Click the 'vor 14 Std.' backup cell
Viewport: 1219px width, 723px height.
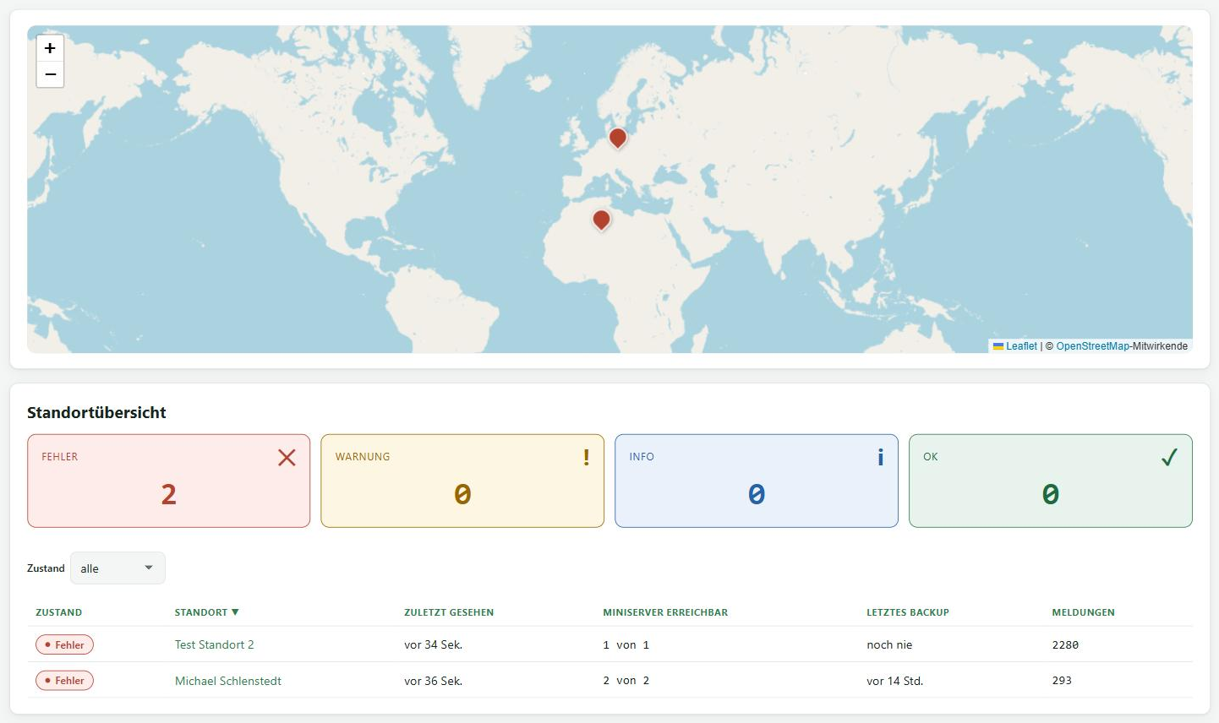coord(894,681)
